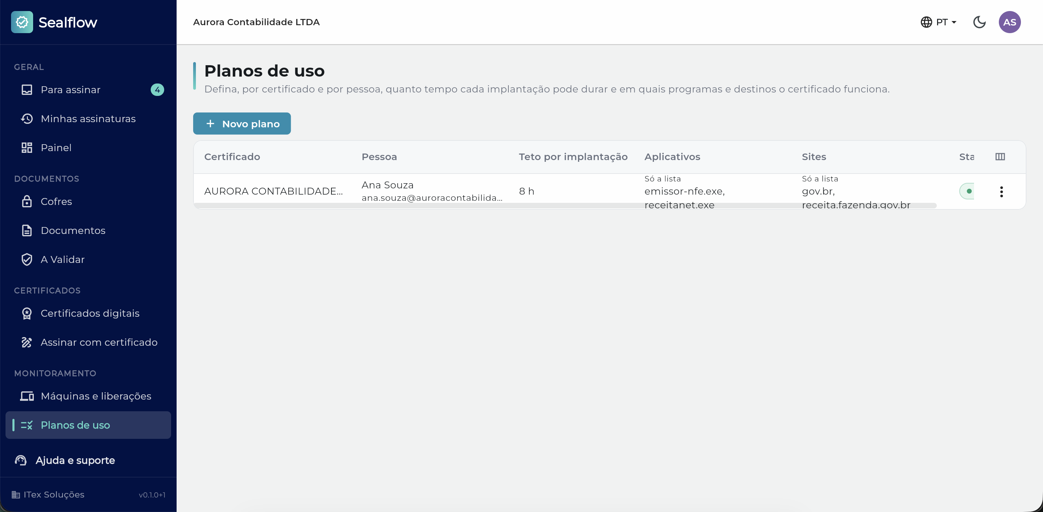Screen dimensions: 1043x512
Task: Click the Pessoa column header
Action: [379, 157]
